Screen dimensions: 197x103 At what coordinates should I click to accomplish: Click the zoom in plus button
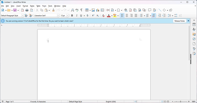pyautogui.click(x=189, y=101)
